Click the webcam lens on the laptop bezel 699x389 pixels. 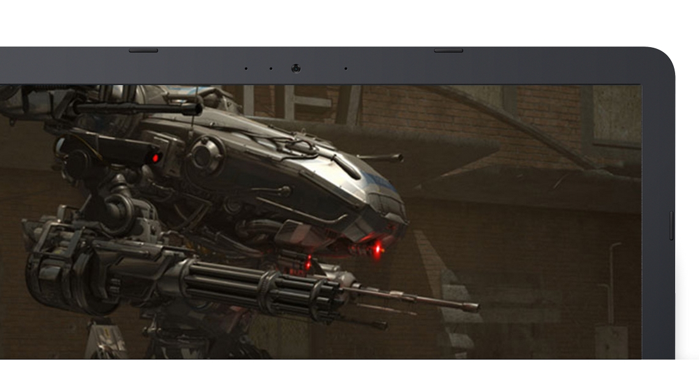click(296, 69)
